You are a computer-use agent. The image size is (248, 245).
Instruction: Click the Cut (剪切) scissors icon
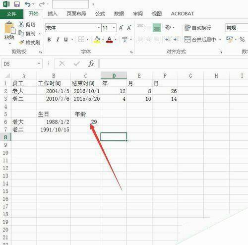[21, 24]
